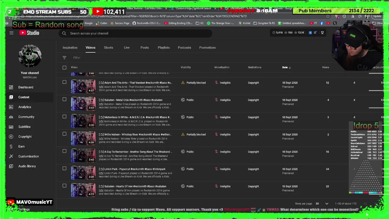Viewport: 389px width, 219px height.
Task: Click the YouTube Studio logo
Action: click(29, 33)
